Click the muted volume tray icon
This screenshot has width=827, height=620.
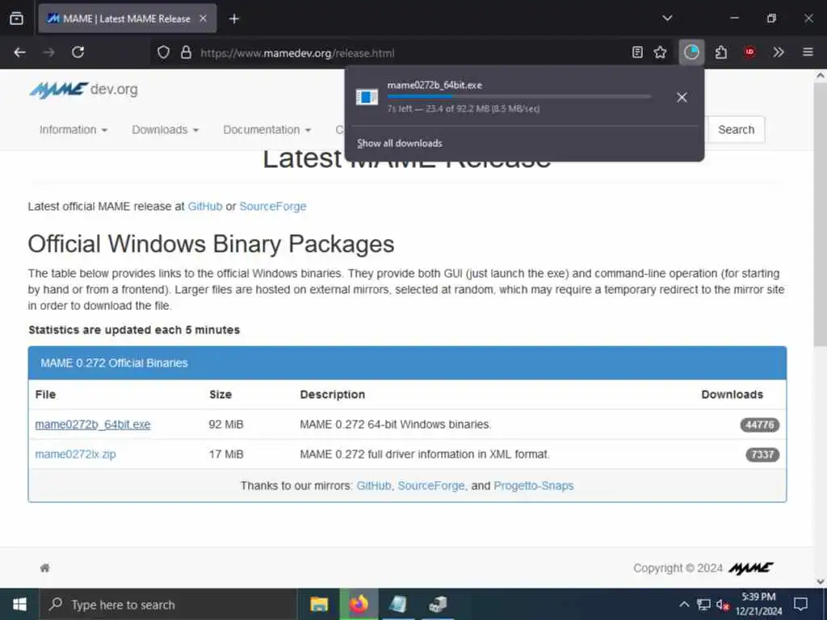[723, 605]
